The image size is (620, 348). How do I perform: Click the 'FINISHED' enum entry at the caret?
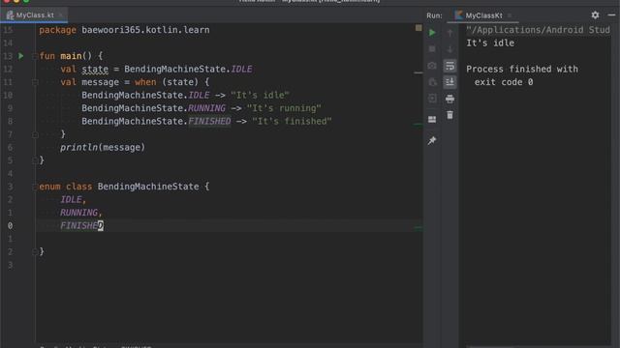point(81,225)
